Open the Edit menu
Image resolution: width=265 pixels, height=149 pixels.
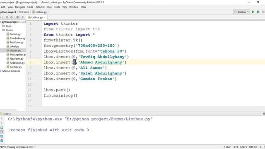pos(3,7)
